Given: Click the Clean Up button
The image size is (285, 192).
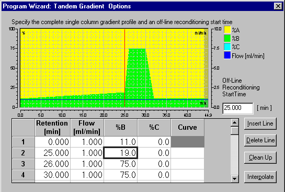Looking at the screenshot, I should tap(260, 157).
